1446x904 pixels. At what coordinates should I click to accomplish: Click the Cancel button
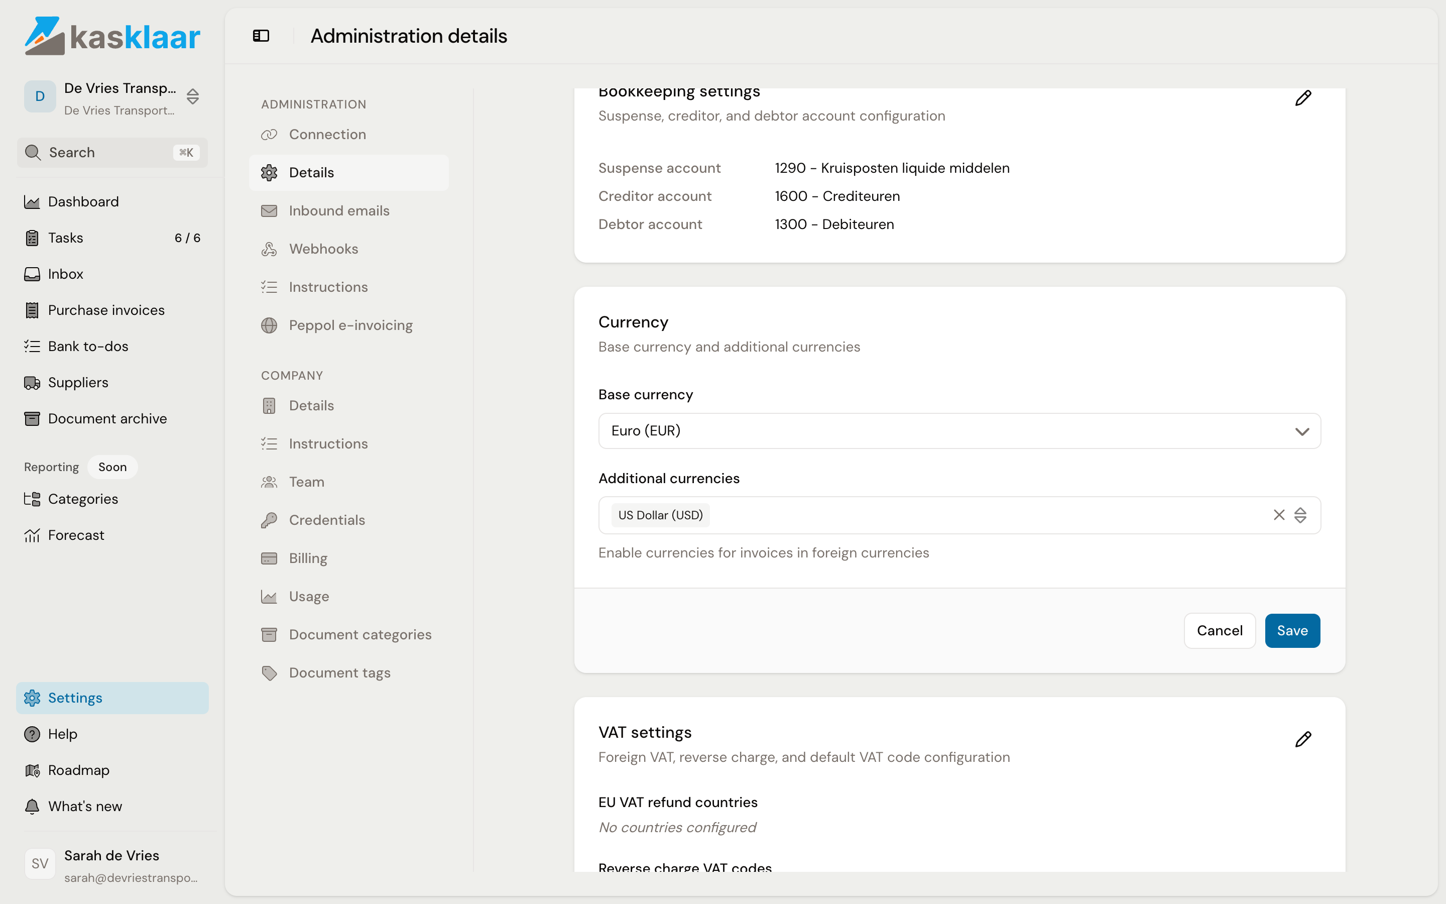pos(1220,631)
